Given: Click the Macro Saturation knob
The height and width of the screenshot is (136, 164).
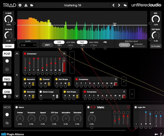Looking at the screenshot, I should tap(66, 118).
